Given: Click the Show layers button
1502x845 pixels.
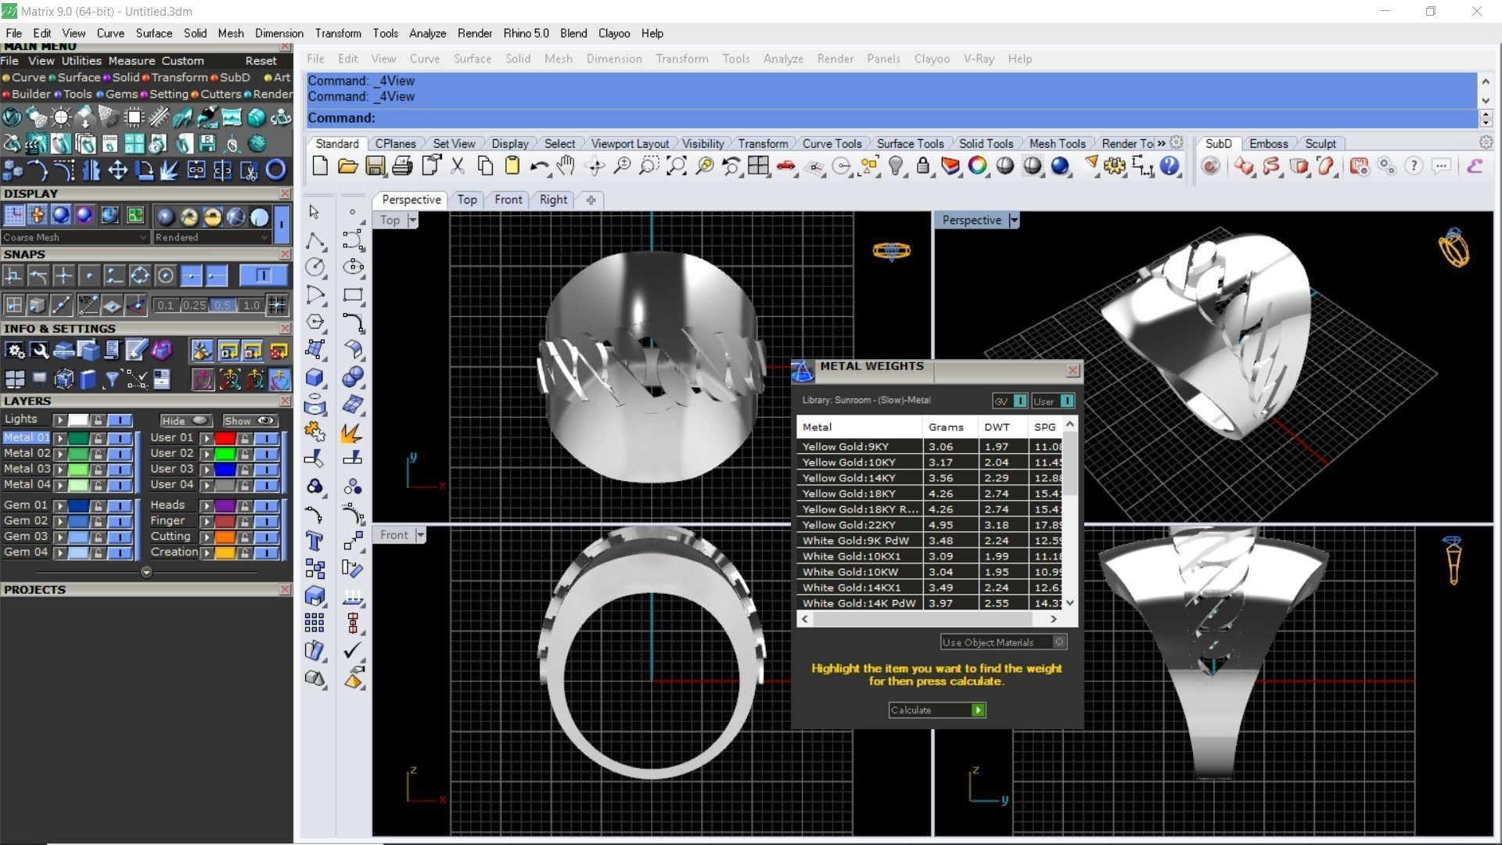Looking at the screenshot, I should click(248, 420).
